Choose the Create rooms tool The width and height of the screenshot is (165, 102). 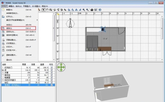coord(55,10)
